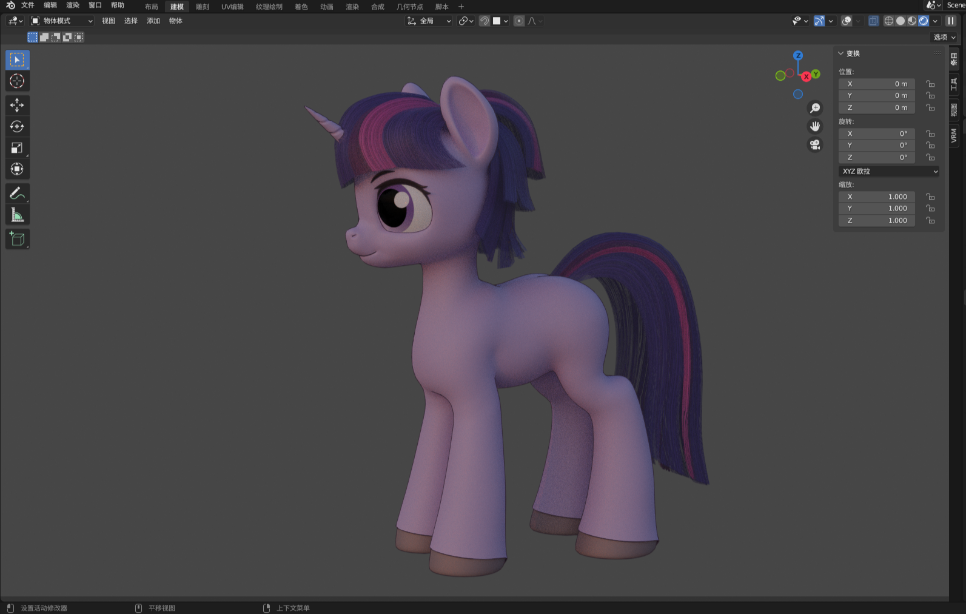Open the 窗口 Window menu
The height and width of the screenshot is (614, 966).
95,5
